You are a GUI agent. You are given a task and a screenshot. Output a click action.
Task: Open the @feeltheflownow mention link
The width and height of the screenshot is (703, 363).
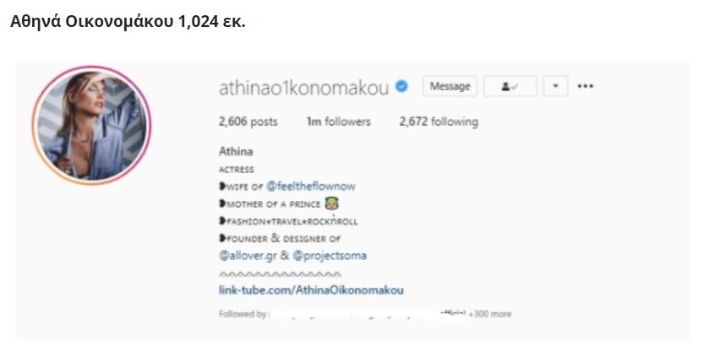[x=311, y=187]
